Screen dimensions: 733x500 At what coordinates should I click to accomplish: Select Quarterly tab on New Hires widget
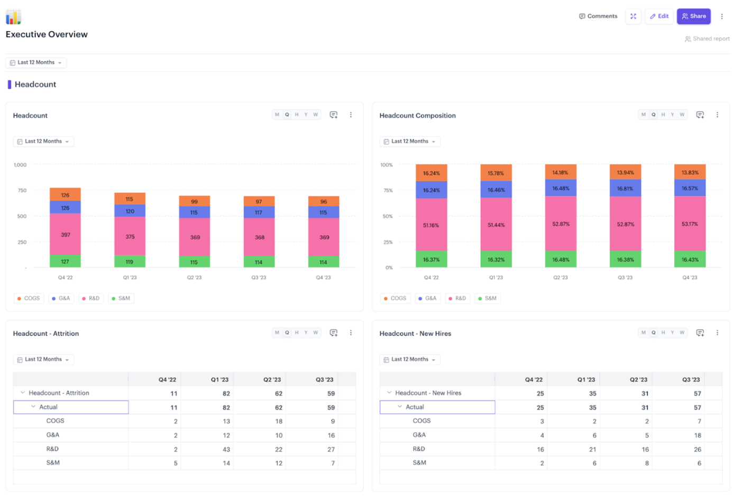653,332
